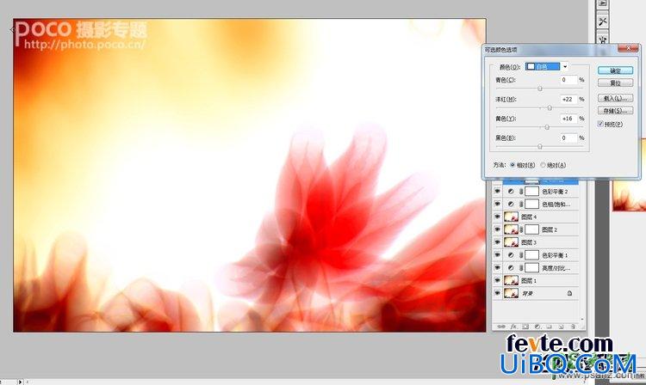Click the 洋红(M) value field showing +22
Screen dimensions: 646x385
coord(568,100)
